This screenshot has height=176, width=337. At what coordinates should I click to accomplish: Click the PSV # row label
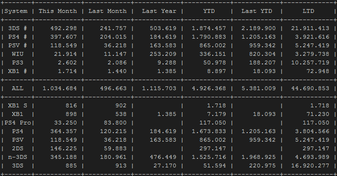point(18,45)
